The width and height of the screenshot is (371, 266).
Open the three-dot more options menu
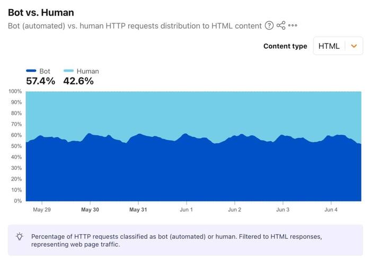[293, 25]
